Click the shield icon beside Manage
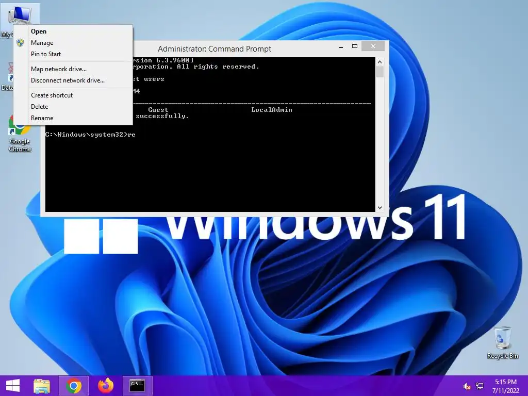This screenshot has width=528, height=396. point(20,43)
